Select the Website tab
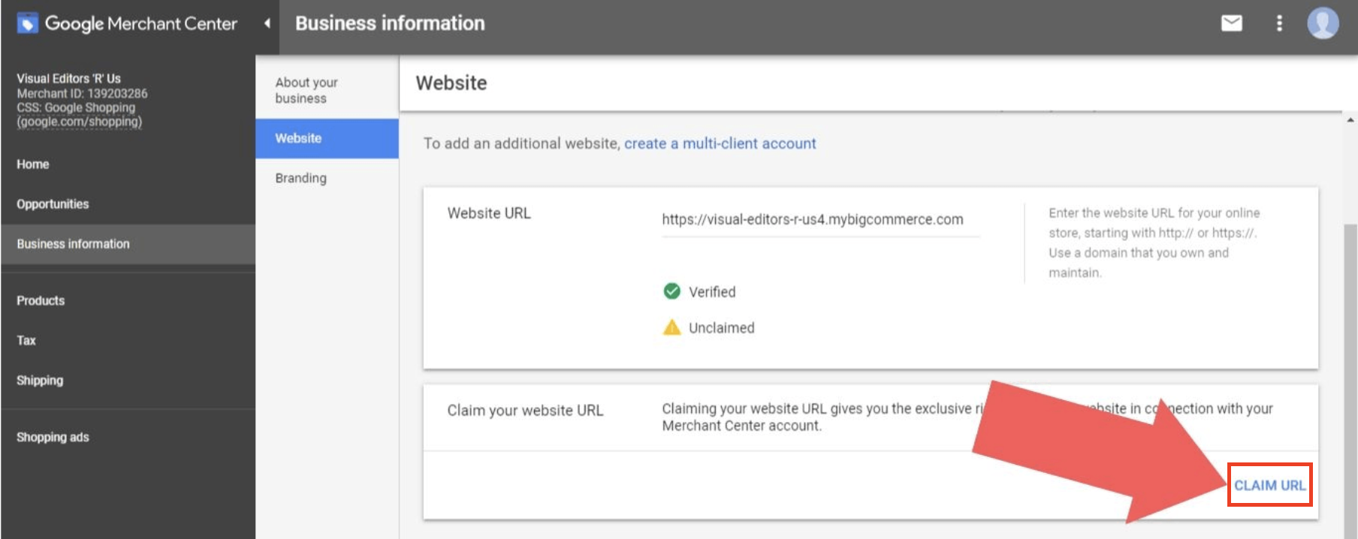Screen dimensions: 1358x539 (x=298, y=138)
